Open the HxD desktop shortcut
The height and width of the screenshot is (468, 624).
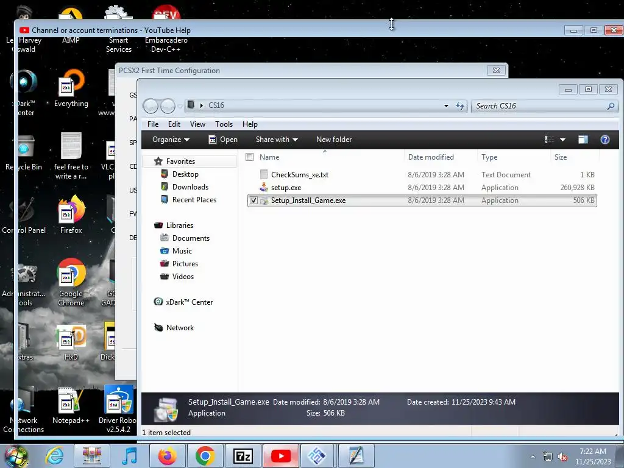pyautogui.click(x=71, y=342)
